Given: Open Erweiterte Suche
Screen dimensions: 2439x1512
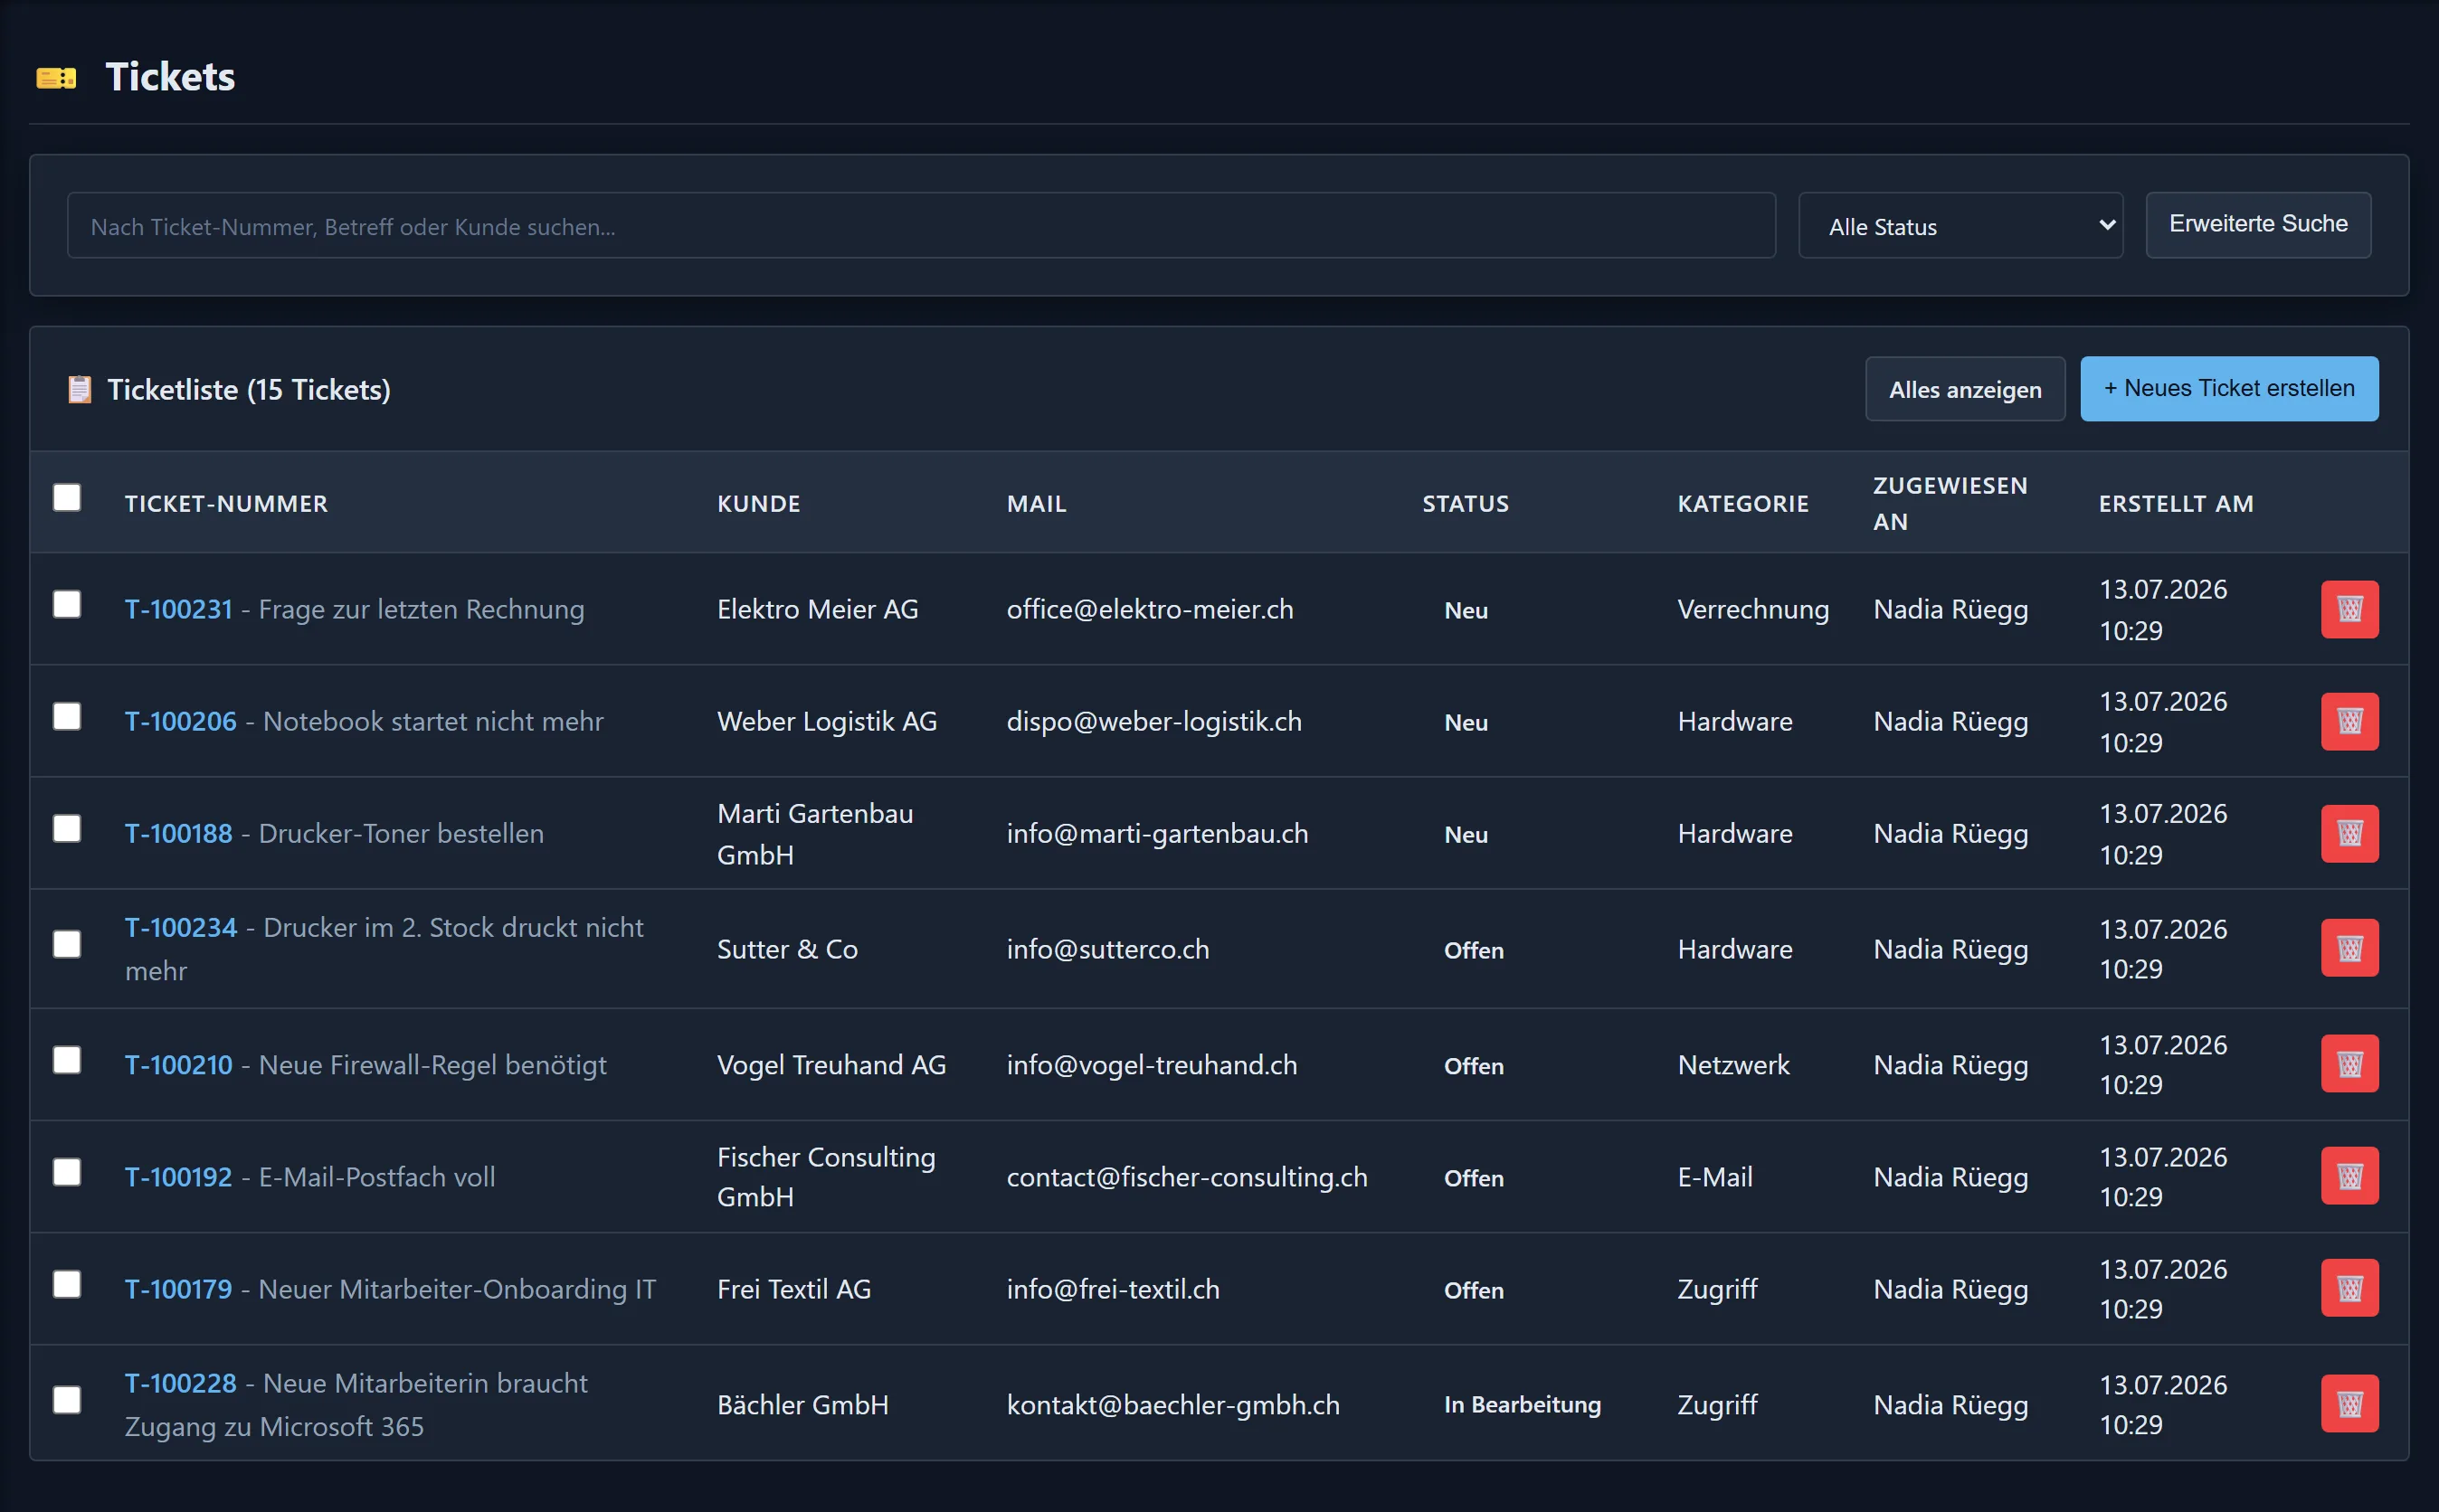Looking at the screenshot, I should point(2258,225).
